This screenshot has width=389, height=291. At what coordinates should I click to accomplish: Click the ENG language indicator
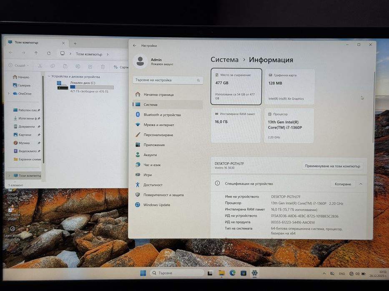pyautogui.click(x=341, y=274)
